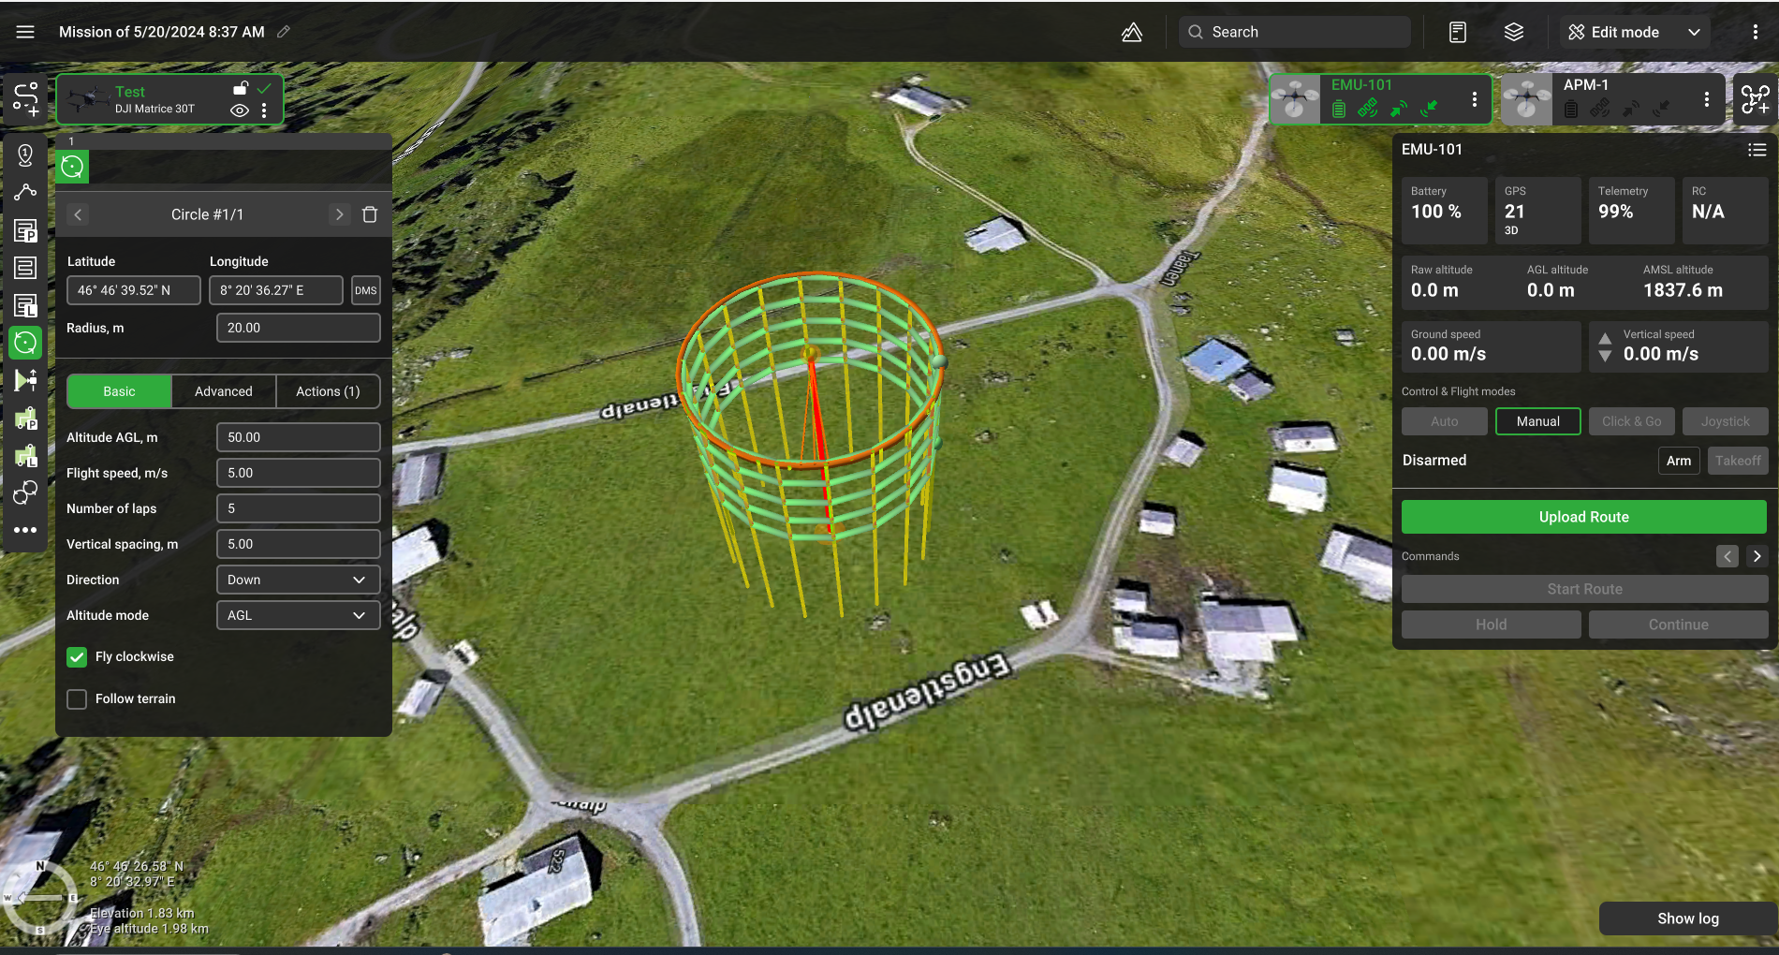Open the map layers icon
This screenshot has width=1779, height=955.
click(1514, 32)
